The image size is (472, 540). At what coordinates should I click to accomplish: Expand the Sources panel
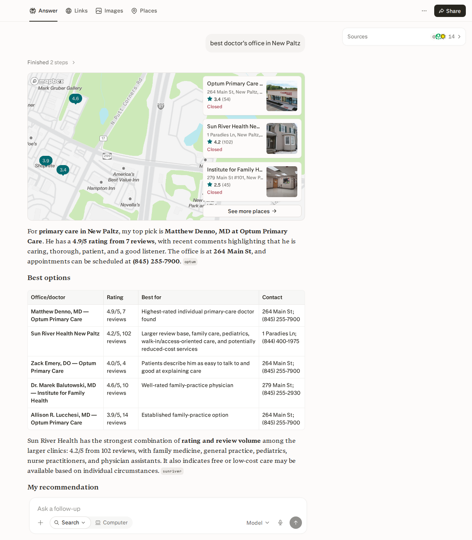click(404, 37)
